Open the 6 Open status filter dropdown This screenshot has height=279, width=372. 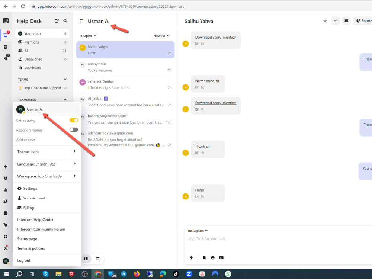[x=88, y=36]
